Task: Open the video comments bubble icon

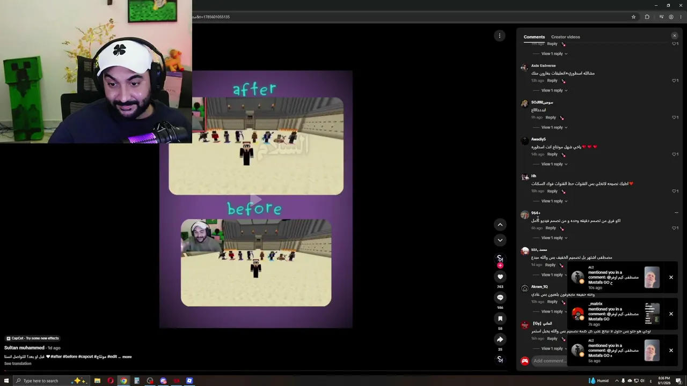Action: 500,298
